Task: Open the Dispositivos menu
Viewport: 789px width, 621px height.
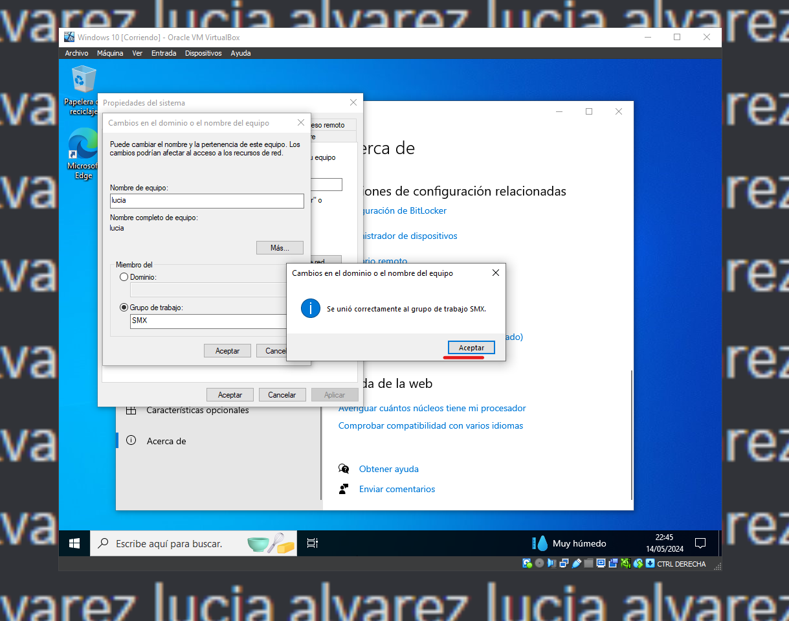Action: pos(203,53)
